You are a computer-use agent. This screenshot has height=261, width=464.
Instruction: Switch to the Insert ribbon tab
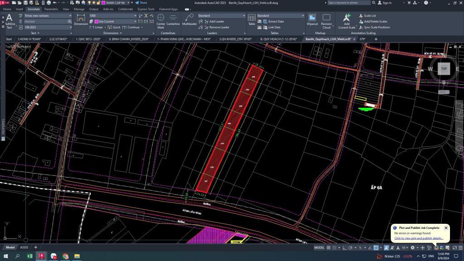click(x=19, y=9)
